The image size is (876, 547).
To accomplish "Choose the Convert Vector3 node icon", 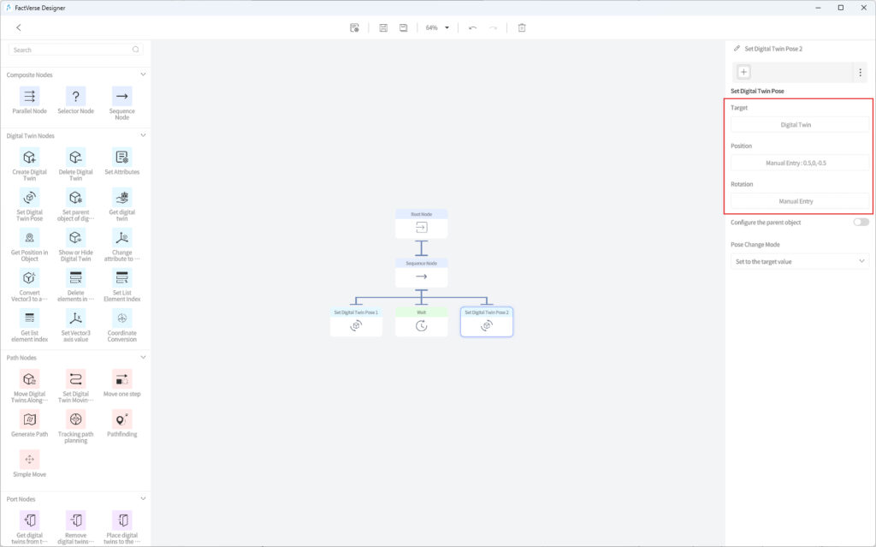I will point(30,278).
